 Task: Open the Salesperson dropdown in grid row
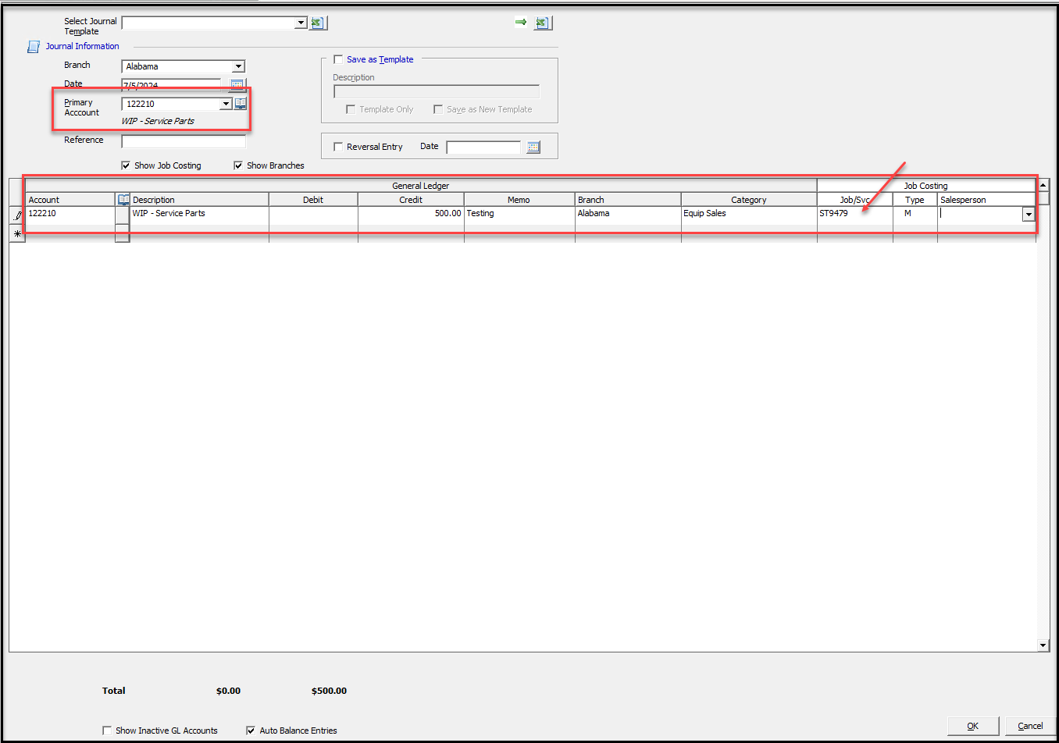point(1029,214)
